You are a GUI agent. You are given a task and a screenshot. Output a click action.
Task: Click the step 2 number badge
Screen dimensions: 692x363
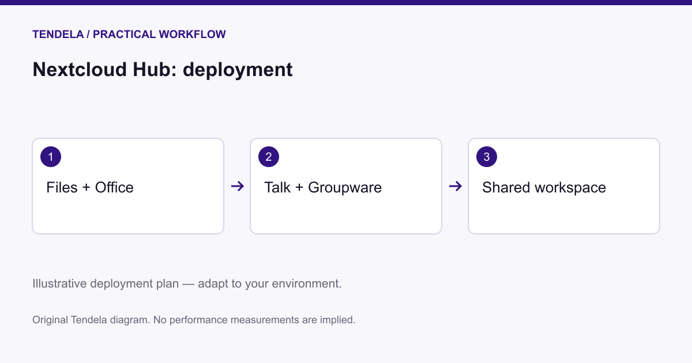[x=269, y=157]
